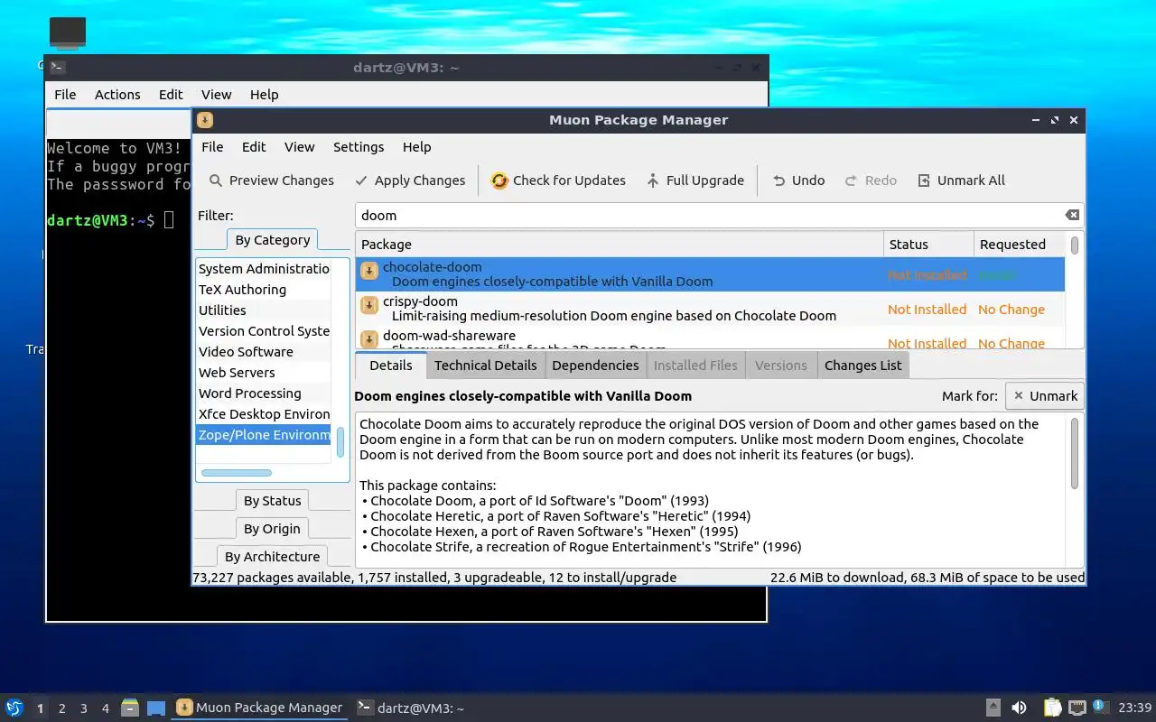The height and width of the screenshot is (722, 1156).
Task: Click the clipboard tray icon
Action: (x=1052, y=708)
